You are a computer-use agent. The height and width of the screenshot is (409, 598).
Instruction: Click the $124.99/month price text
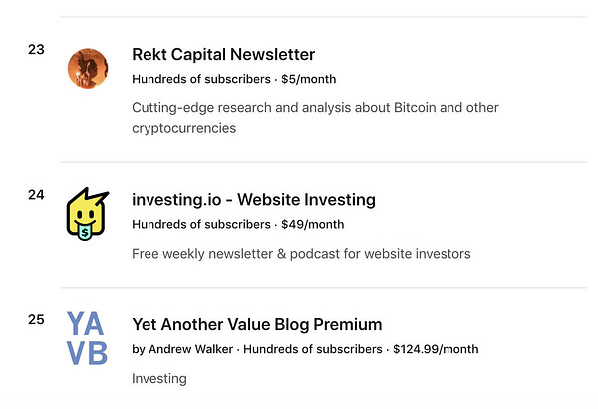(x=436, y=349)
